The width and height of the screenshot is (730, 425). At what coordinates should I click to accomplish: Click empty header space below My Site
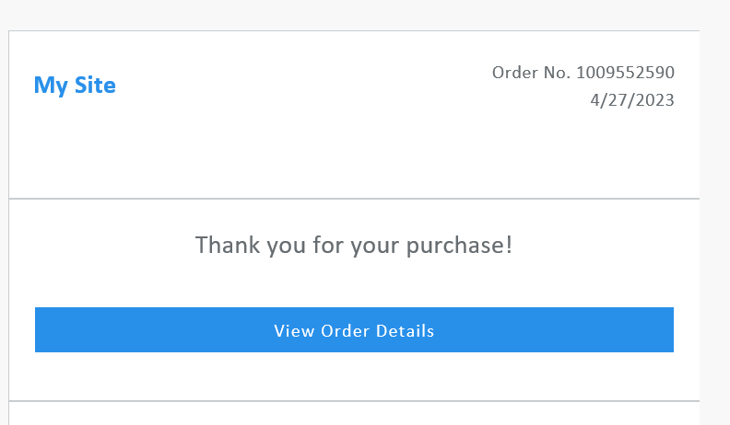point(75,147)
